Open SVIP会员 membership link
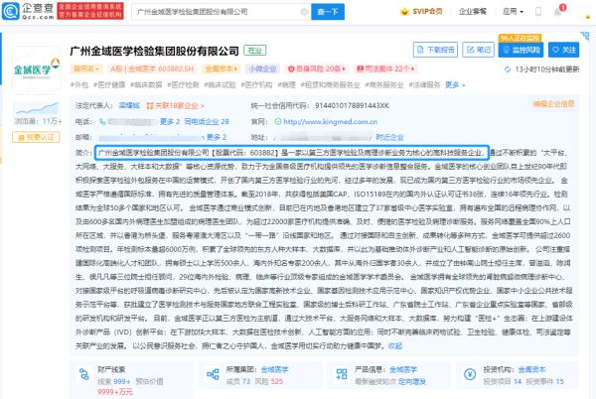This screenshot has height=399, width=596. pos(422,11)
